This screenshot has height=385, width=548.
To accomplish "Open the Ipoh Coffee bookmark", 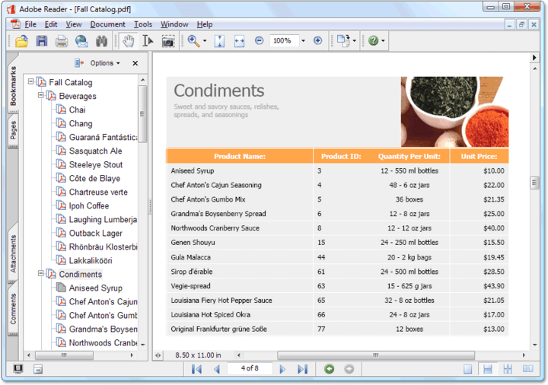I will point(88,205).
